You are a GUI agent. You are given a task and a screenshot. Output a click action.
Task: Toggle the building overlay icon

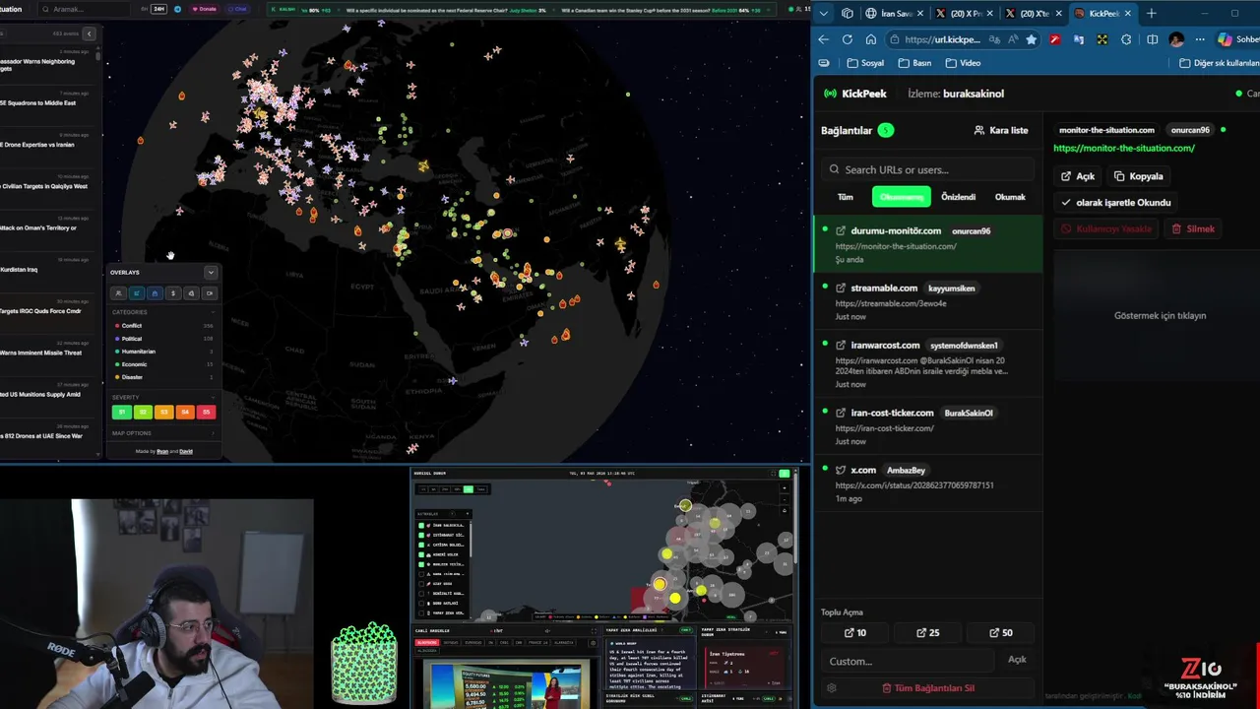155,292
